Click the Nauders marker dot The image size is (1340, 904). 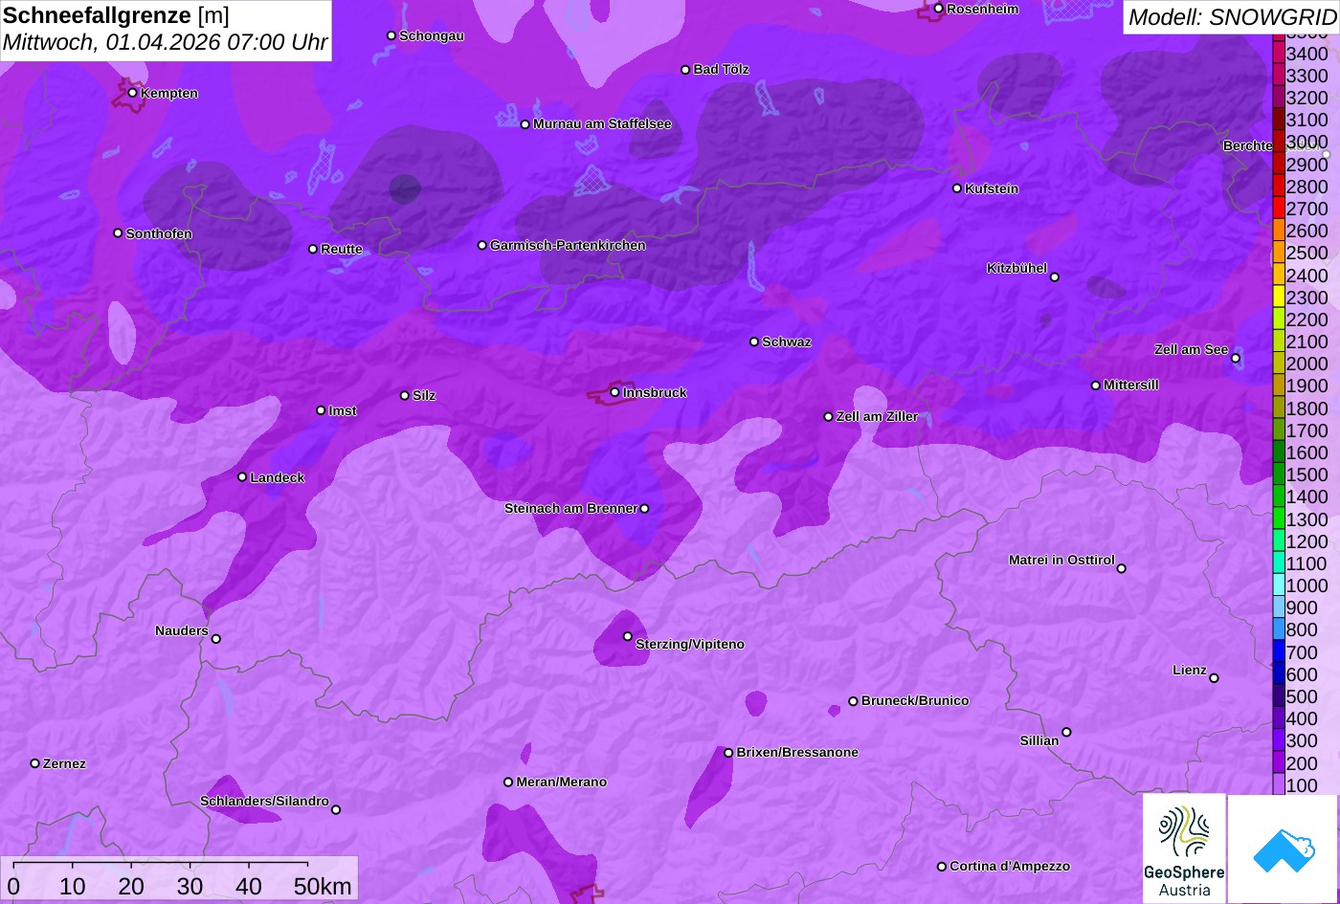(215, 639)
